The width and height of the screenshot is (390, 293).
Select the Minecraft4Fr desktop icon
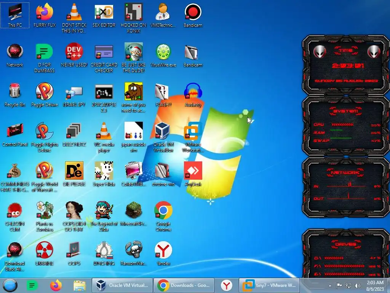pos(134,214)
